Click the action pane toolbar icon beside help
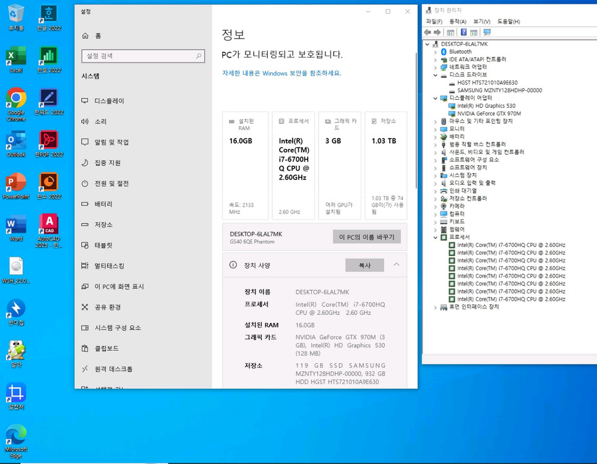 coord(474,32)
